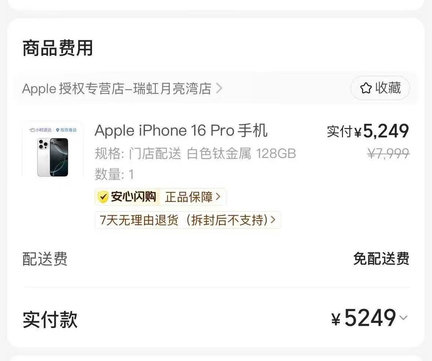Tap the 安心闪购 badge text
The image size is (432, 361).
tap(133, 197)
